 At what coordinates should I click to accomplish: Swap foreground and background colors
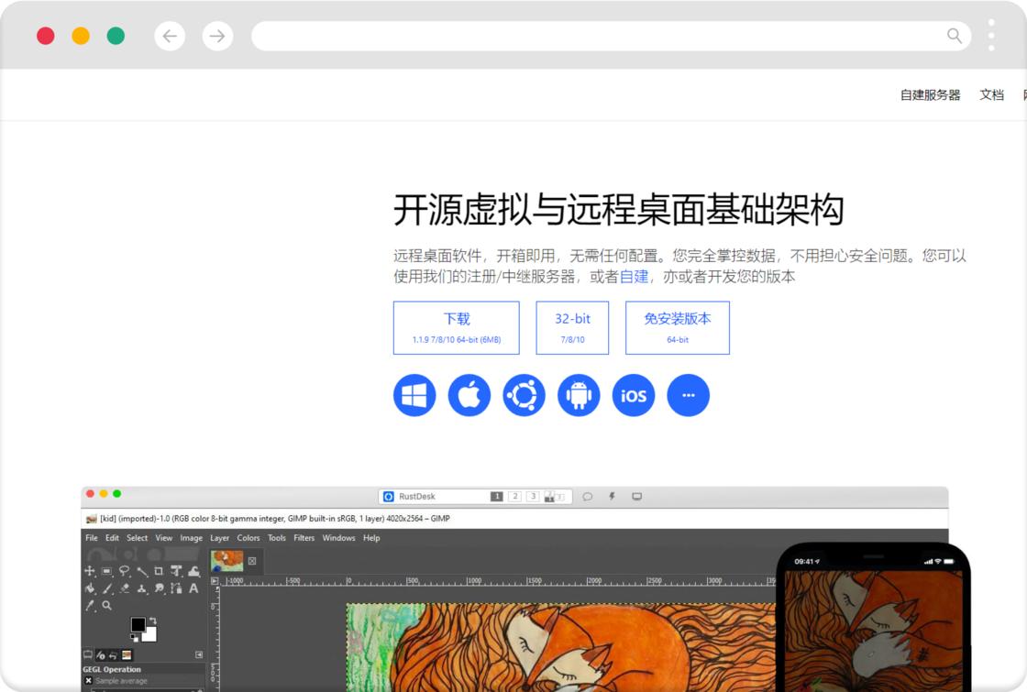pos(153,620)
